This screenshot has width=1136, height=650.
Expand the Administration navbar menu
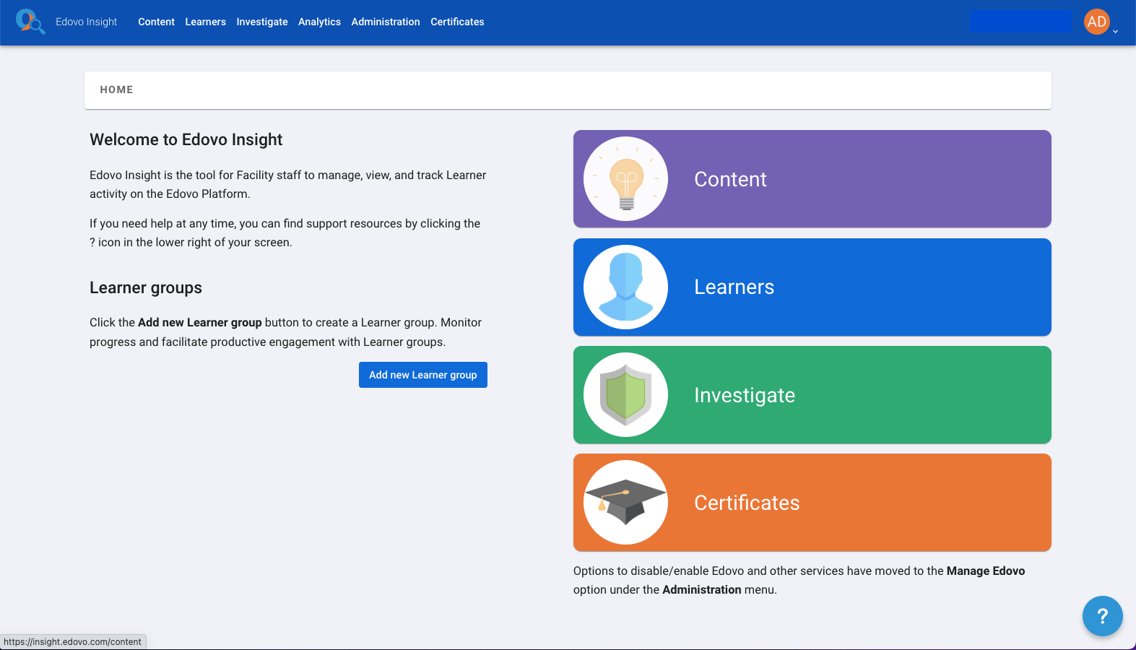(x=386, y=22)
